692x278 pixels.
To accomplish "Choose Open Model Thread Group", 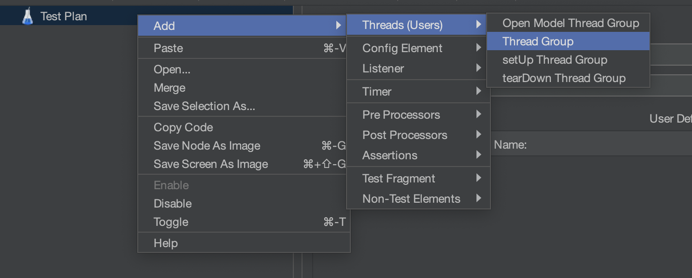I will click(570, 23).
